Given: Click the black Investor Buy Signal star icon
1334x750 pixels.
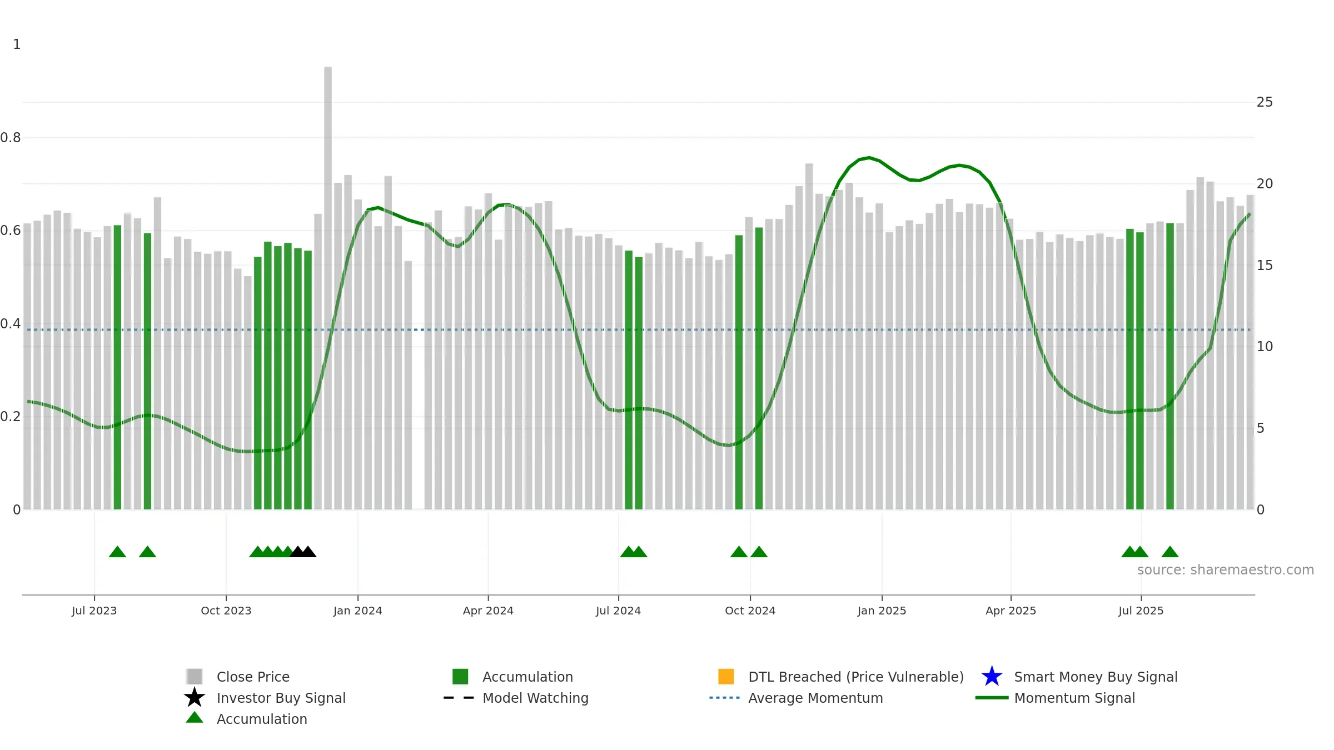Looking at the screenshot, I should (195, 697).
